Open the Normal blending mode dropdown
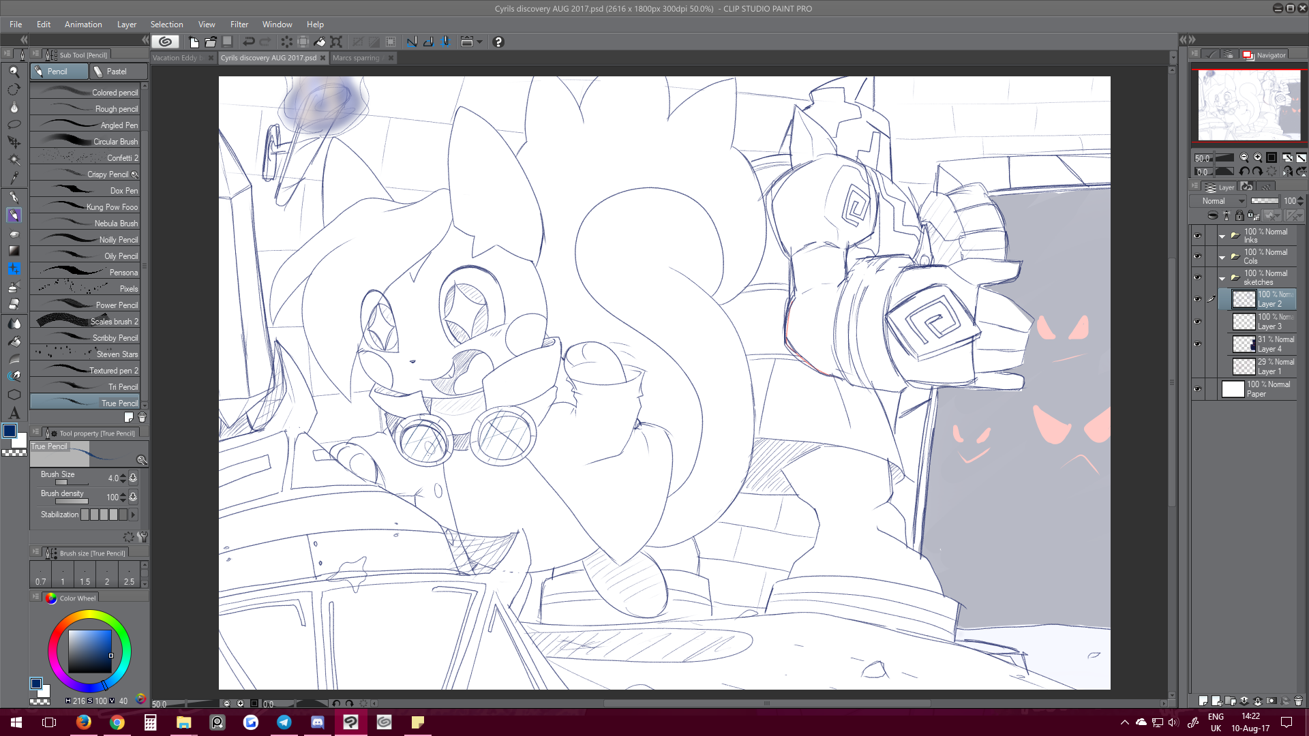 tap(1218, 201)
